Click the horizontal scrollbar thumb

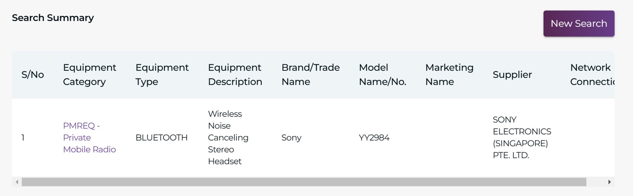(x=303, y=182)
